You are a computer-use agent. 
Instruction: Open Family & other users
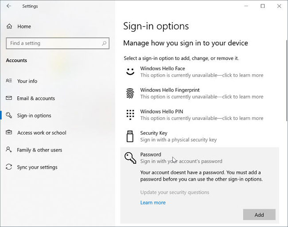point(39,150)
